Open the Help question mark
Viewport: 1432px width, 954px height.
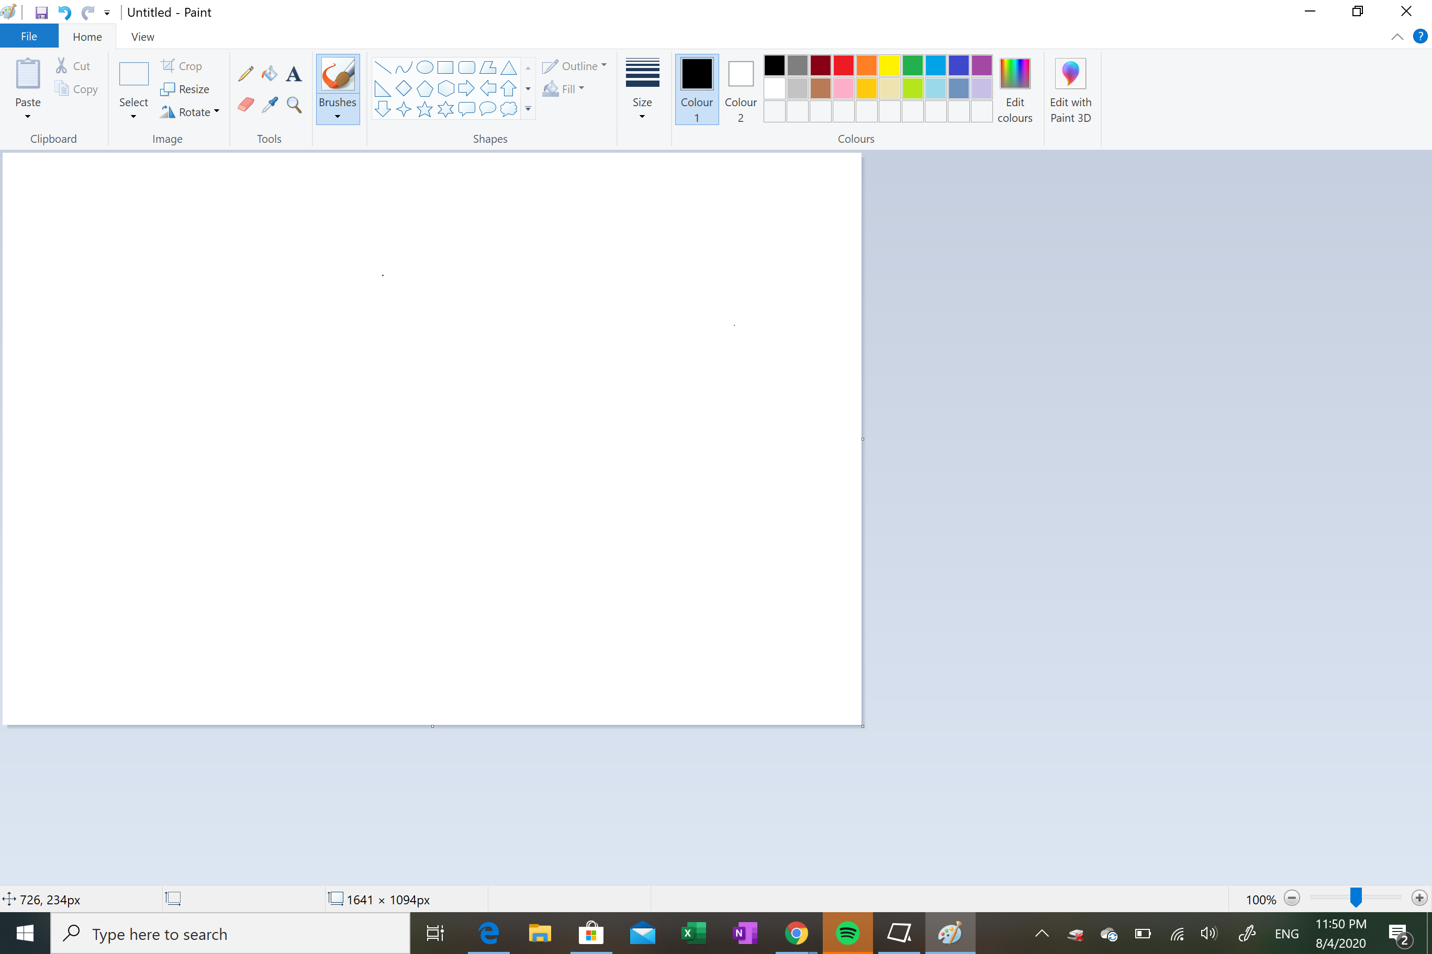[1420, 37]
